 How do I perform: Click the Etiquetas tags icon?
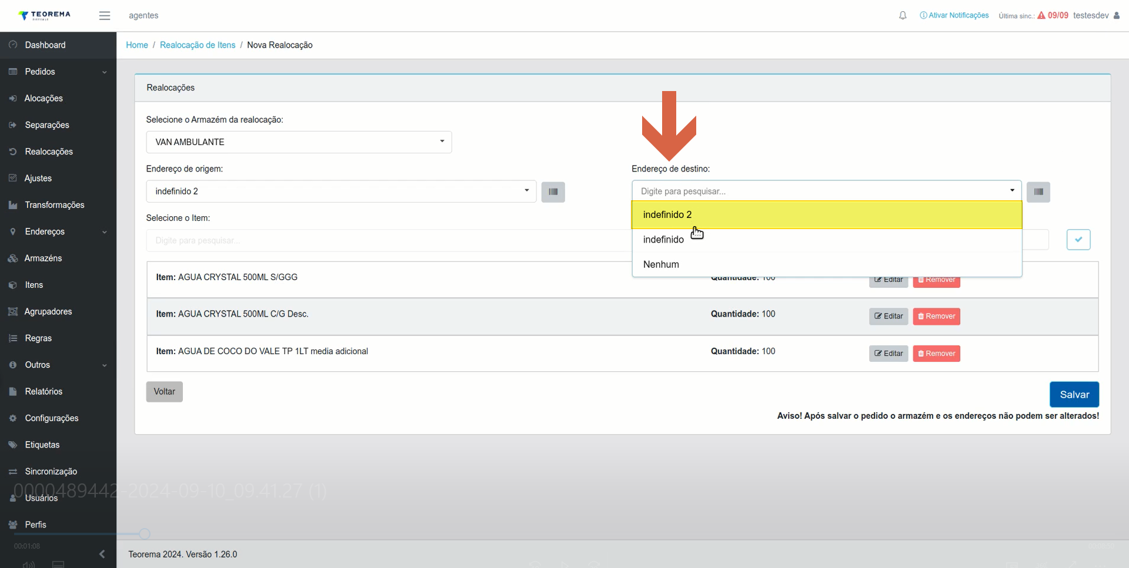pos(13,445)
